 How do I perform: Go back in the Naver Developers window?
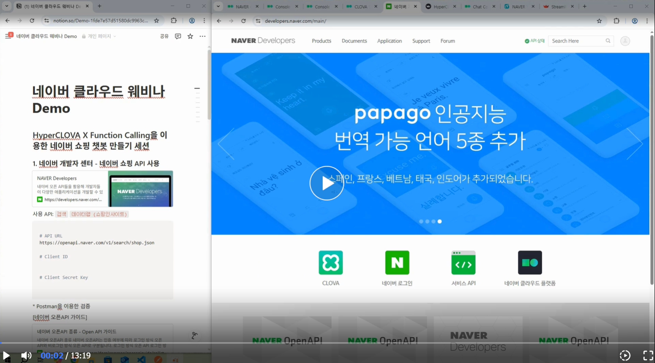pos(219,21)
